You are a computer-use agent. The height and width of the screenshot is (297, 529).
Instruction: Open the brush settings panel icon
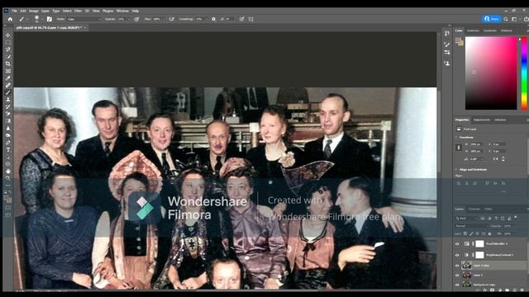pos(50,19)
